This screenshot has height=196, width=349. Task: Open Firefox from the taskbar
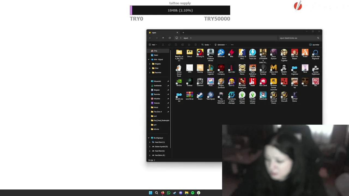click(x=163, y=193)
